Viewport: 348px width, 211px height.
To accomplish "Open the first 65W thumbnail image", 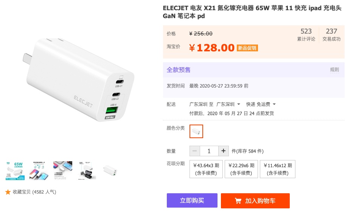I will [15, 171].
